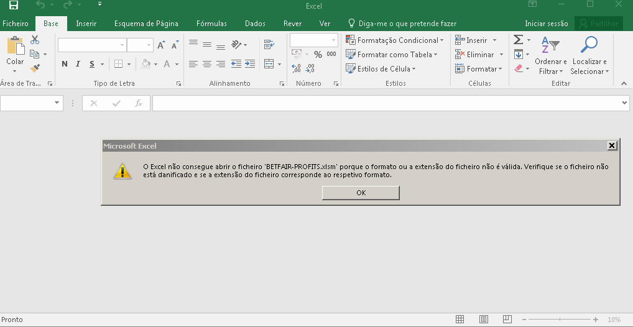Close the Microsoft Excel error dialog with X
The height and width of the screenshot is (327, 633).
pos(612,145)
